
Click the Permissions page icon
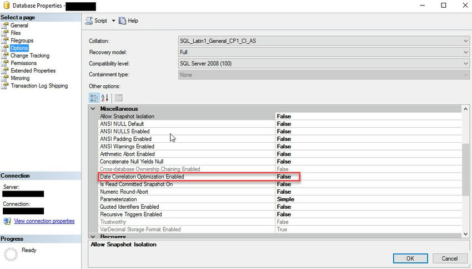pos(5,63)
